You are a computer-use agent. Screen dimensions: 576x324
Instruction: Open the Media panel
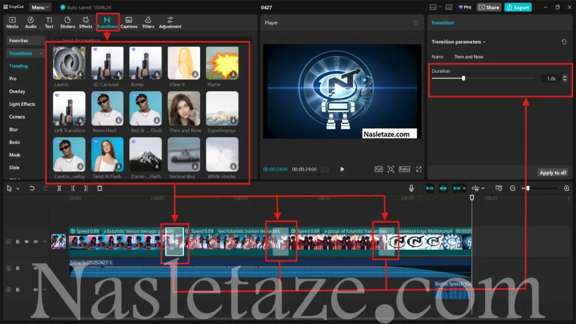point(12,22)
